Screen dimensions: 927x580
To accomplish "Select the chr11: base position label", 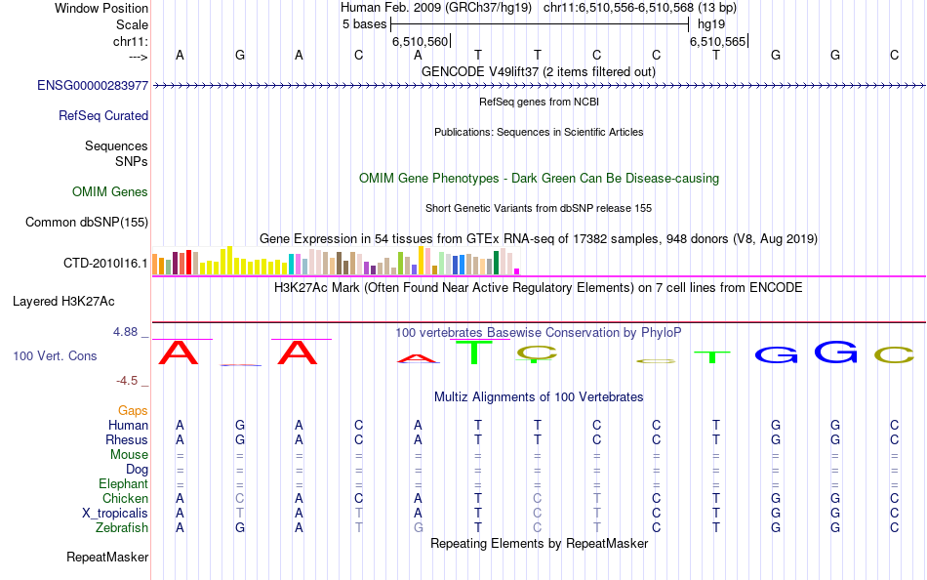I will [x=131, y=41].
